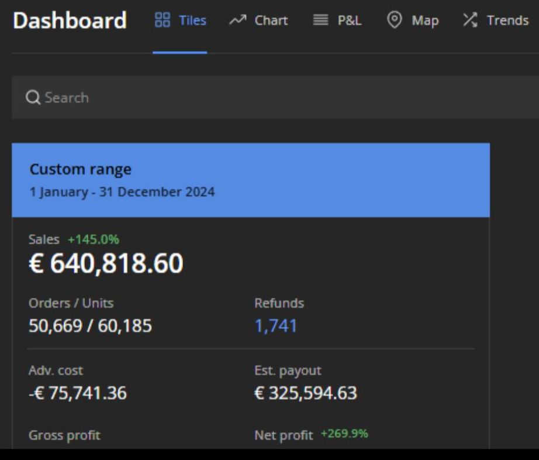Open the Chart tab
Image resolution: width=539 pixels, height=460 pixels.
(x=258, y=20)
